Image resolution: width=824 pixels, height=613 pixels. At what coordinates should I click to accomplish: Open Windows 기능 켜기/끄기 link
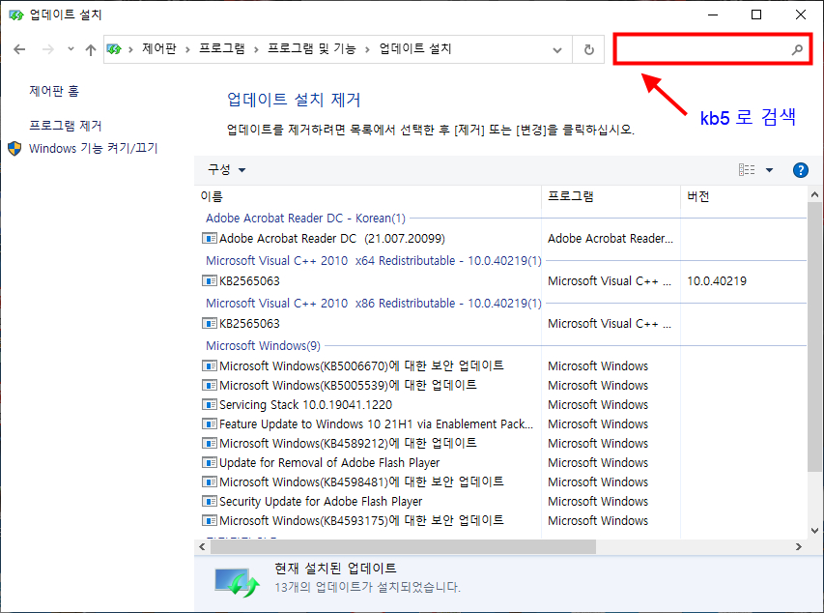pos(93,148)
